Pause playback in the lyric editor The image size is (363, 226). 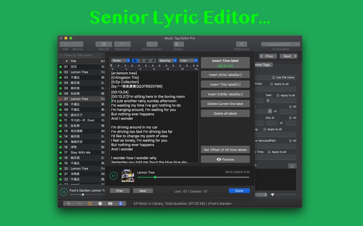tap(114, 175)
